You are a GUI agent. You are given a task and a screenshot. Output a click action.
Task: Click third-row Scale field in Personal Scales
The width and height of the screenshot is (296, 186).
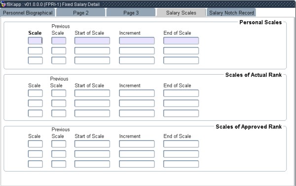(x=36, y=60)
